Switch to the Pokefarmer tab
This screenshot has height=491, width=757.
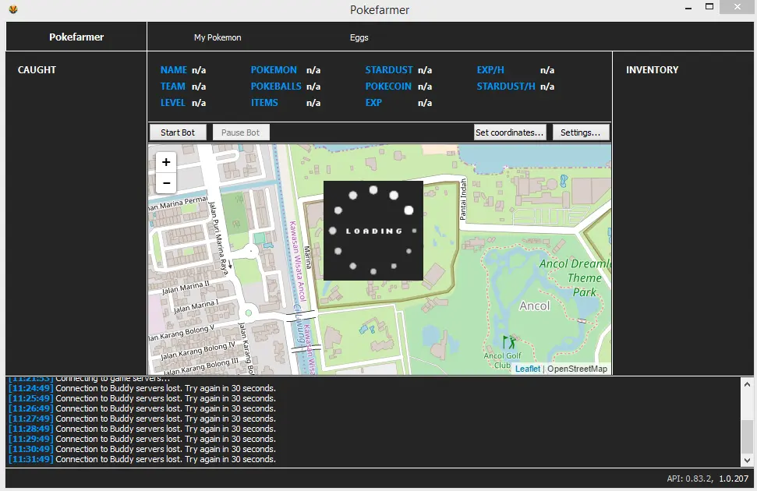76,37
